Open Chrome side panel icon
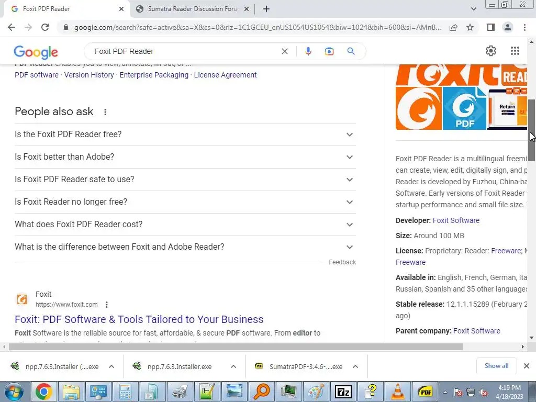 tap(491, 27)
